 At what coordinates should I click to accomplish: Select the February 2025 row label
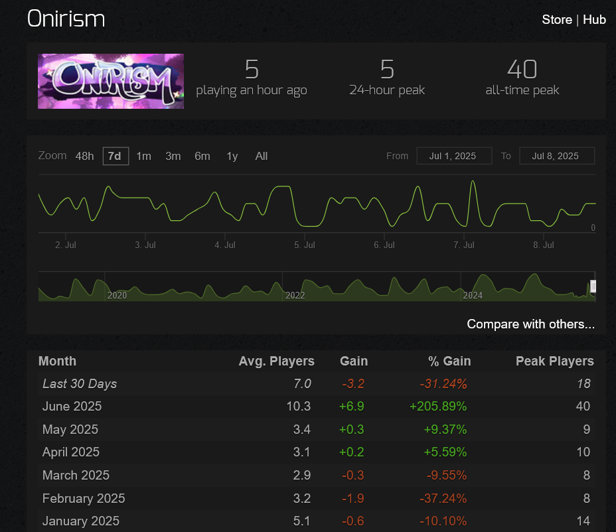click(x=84, y=499)
